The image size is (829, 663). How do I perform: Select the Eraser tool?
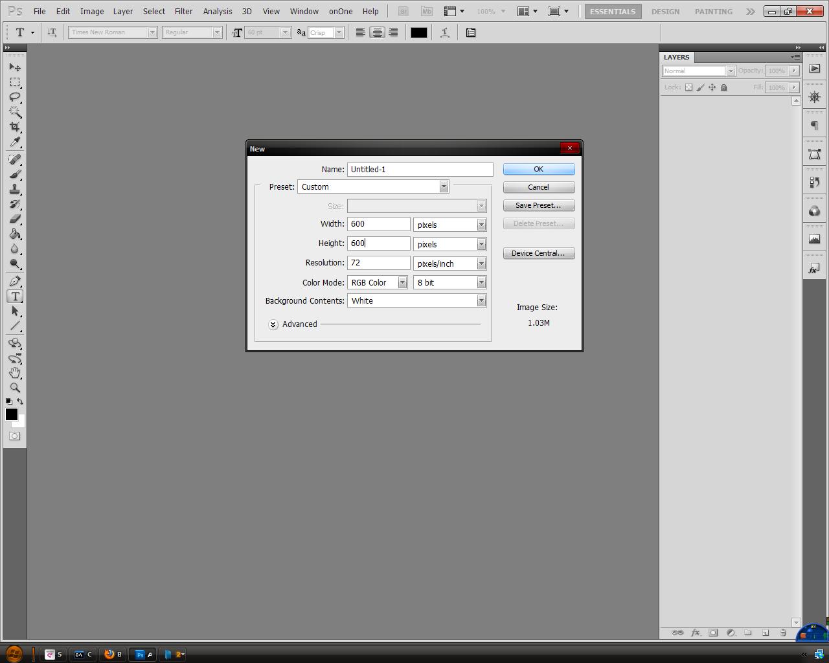tap(15, 219)
